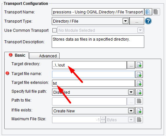Image resolution: width=166 pixels, height=136 pixels.
Task: Click the paste transport icon
Action: tap(156, 12)
